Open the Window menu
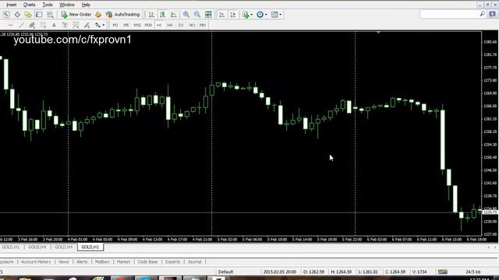Screen dimensions: 499x280 (x=67, y=5)
